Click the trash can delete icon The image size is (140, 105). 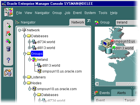[x=8, y=49]
